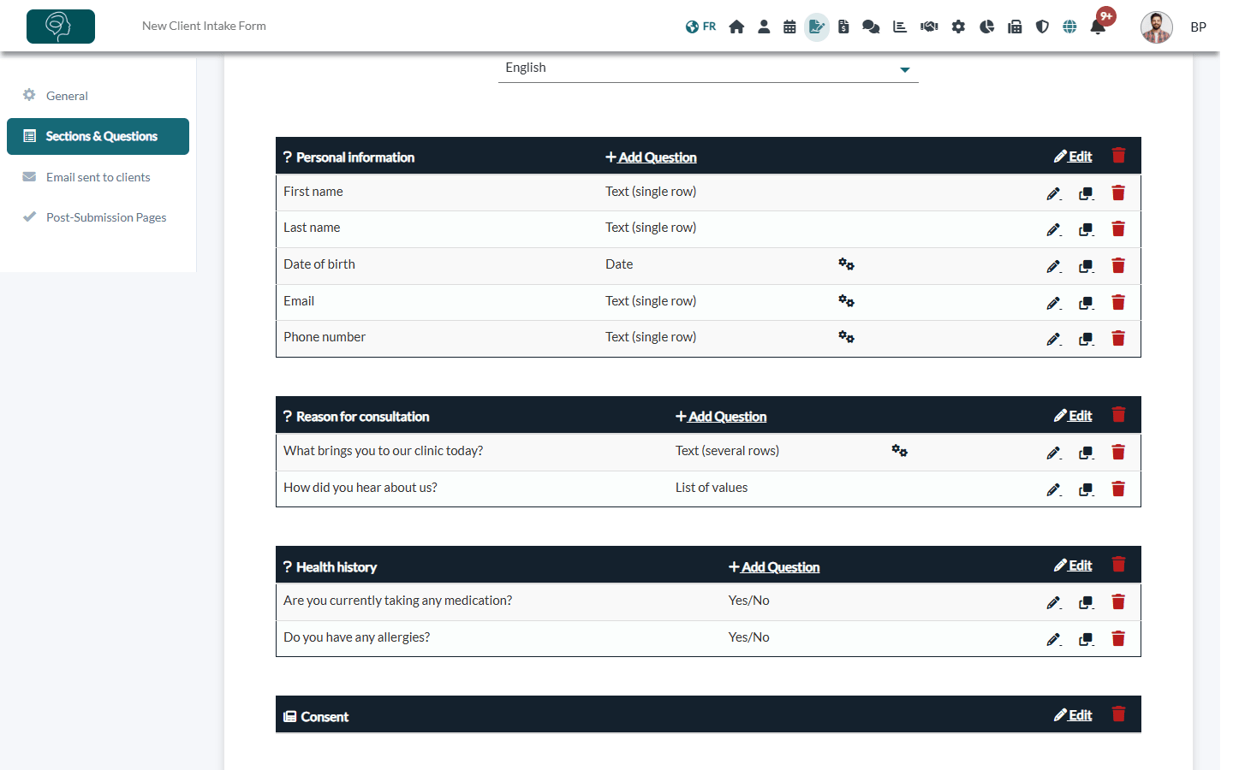Open the calendar icon
Screen dimensions: 1233x770
789,27
